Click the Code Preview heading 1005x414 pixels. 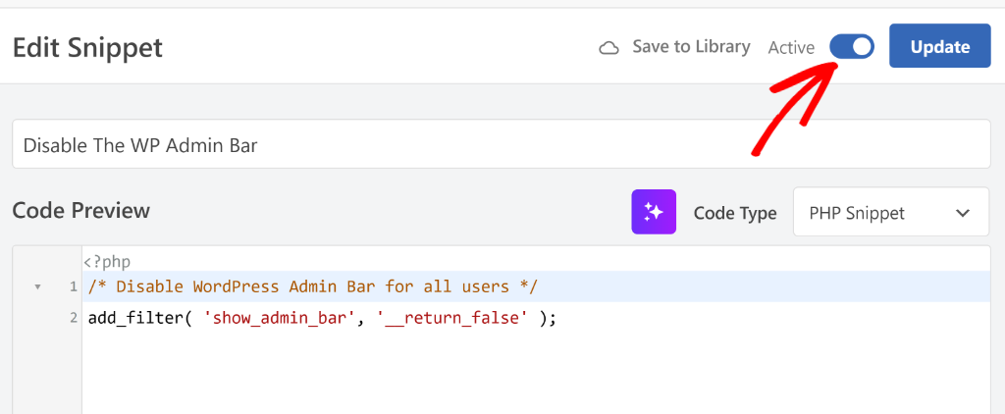[x=81, y=210]
